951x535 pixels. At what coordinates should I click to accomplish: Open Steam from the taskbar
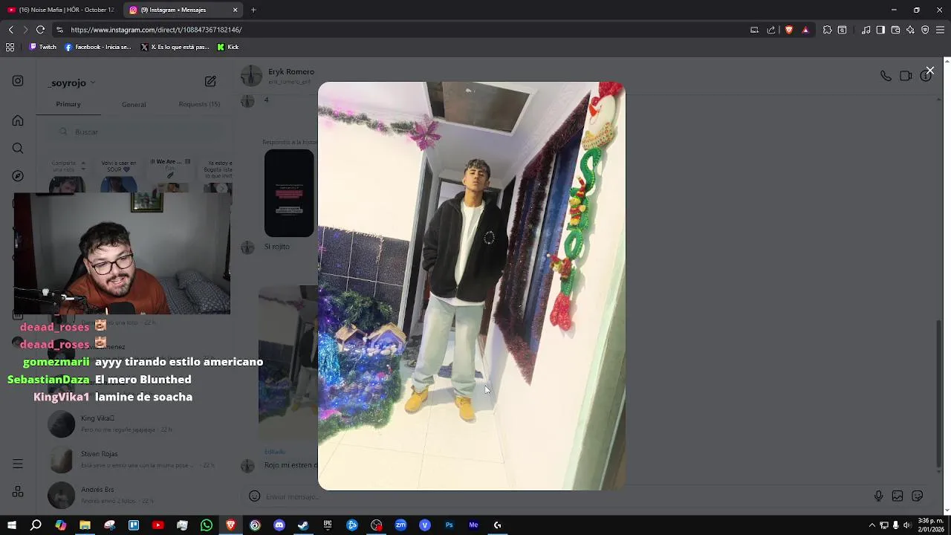tap(303, 525)
